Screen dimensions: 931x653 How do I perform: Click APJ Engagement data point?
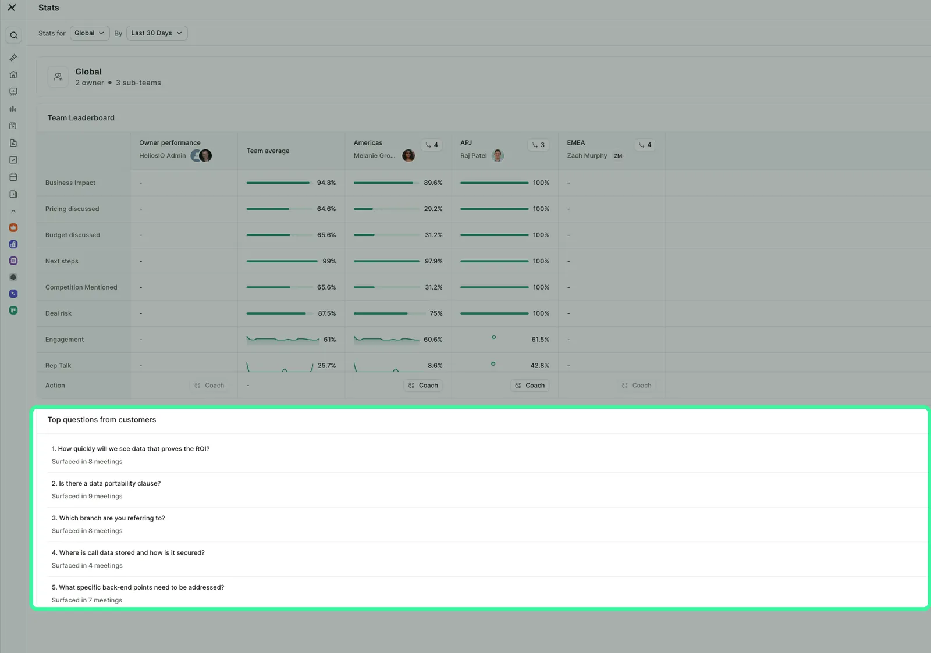[494, 337]
